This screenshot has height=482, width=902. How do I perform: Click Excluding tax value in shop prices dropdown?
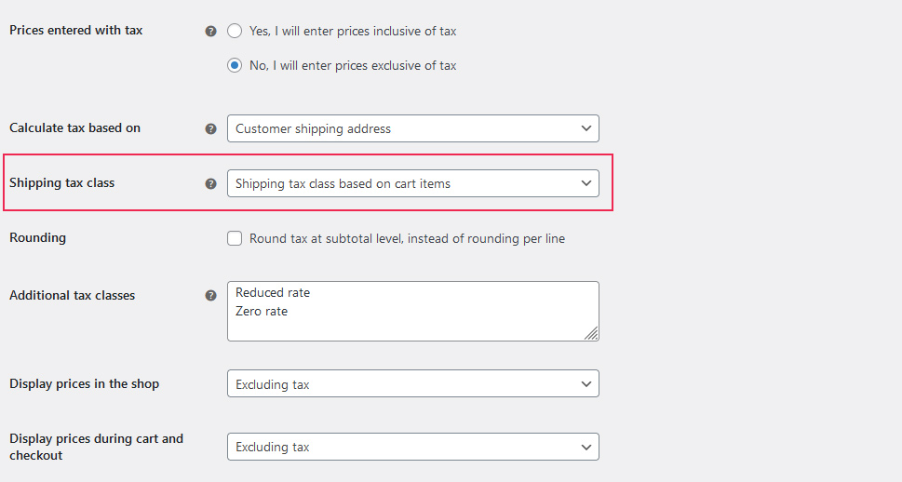coord(273,384)
